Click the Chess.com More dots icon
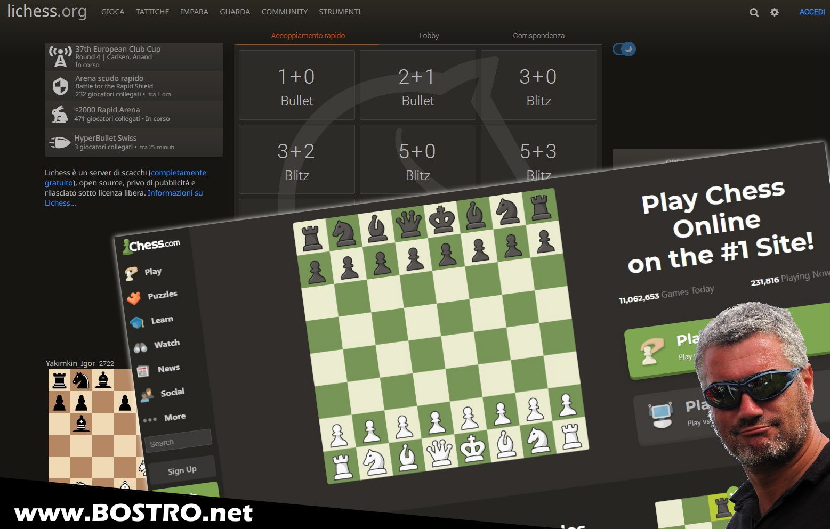This screenshot has height=529, width=830. pos(150,420)
